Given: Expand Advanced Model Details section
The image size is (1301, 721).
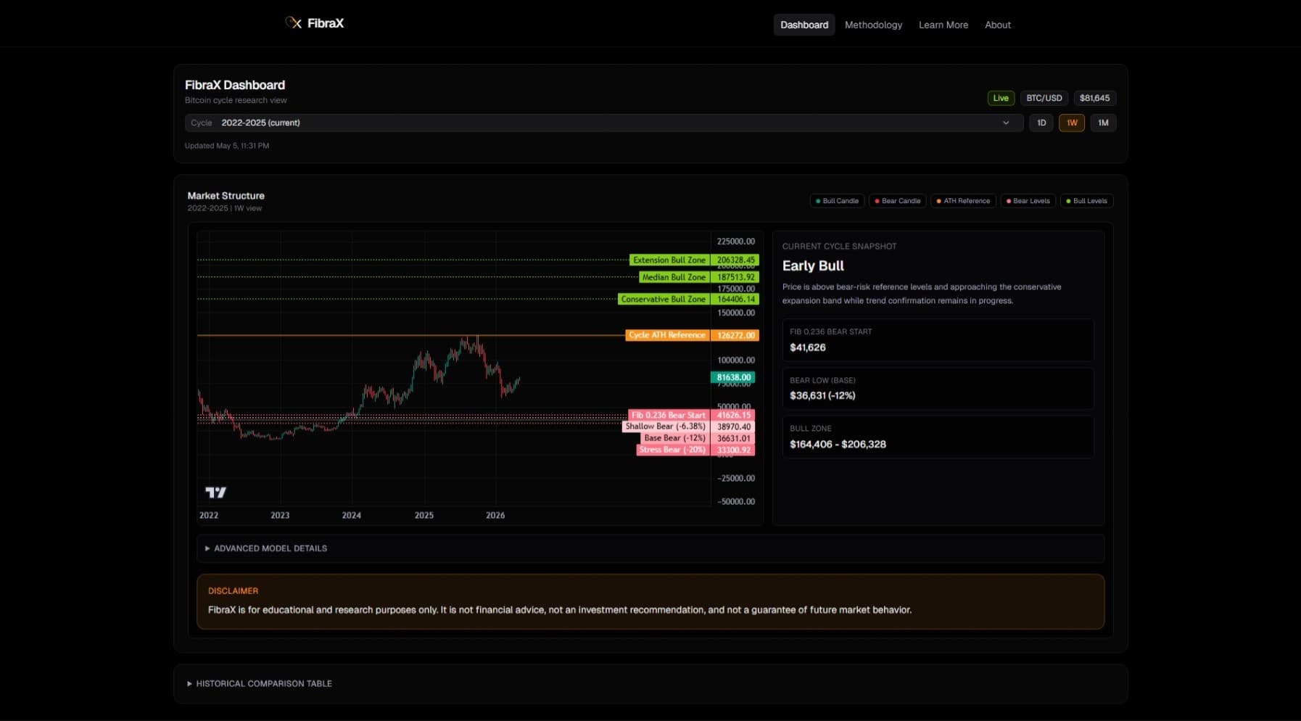Looking at the screenshot, I should 650,548.
